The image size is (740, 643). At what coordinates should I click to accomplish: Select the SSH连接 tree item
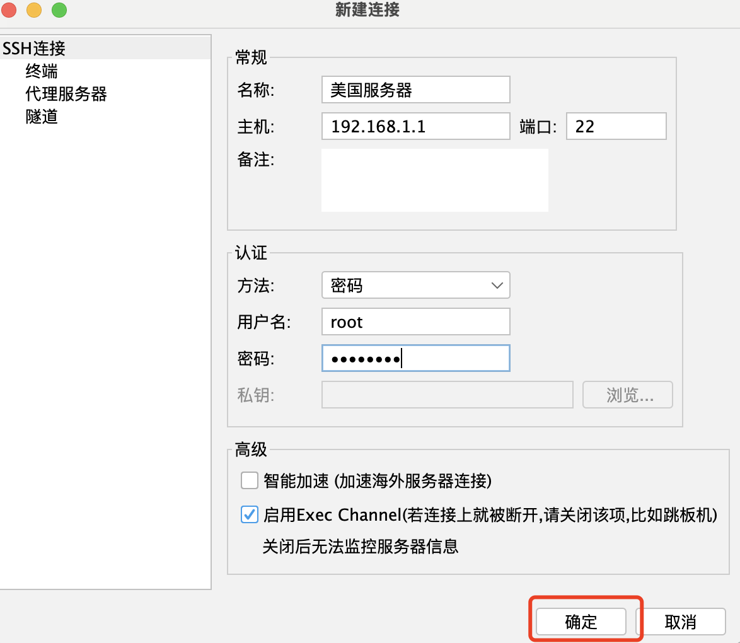coord(34,48)
